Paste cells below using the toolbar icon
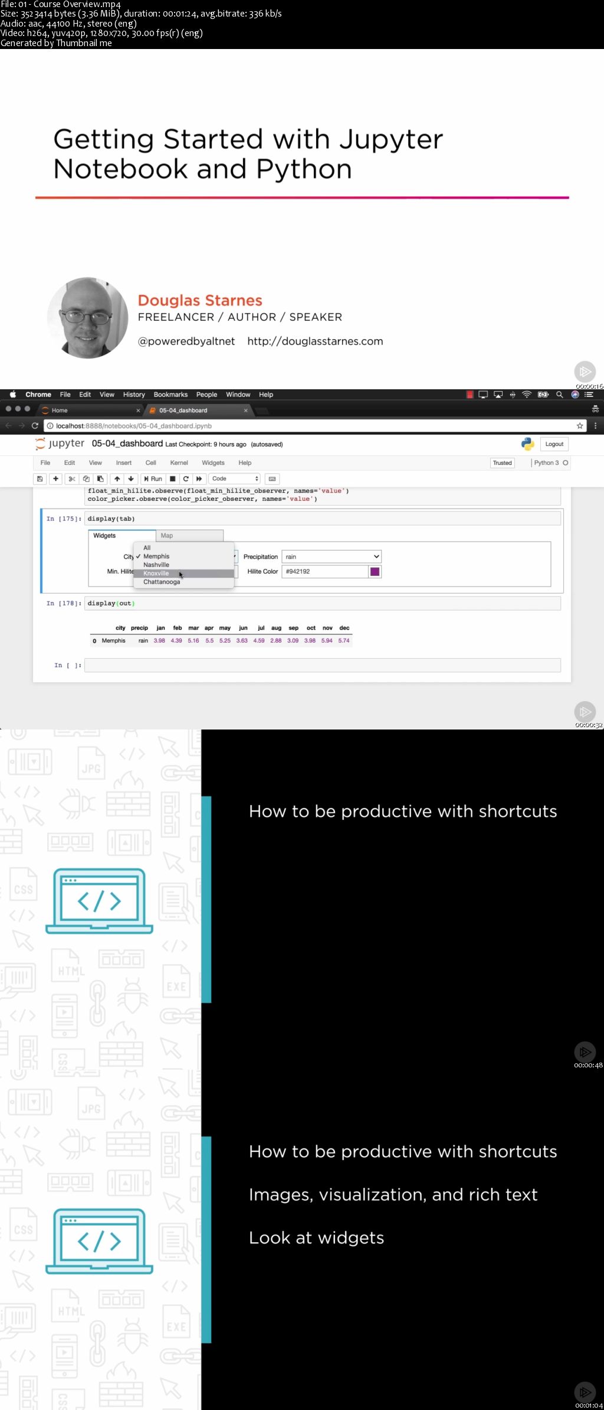This screenshot has height=1410, width=604. (x=100, y=478)
